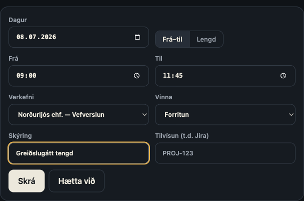
Task: Select the minutes 00 in Frá time
Action: click(32, 76)
